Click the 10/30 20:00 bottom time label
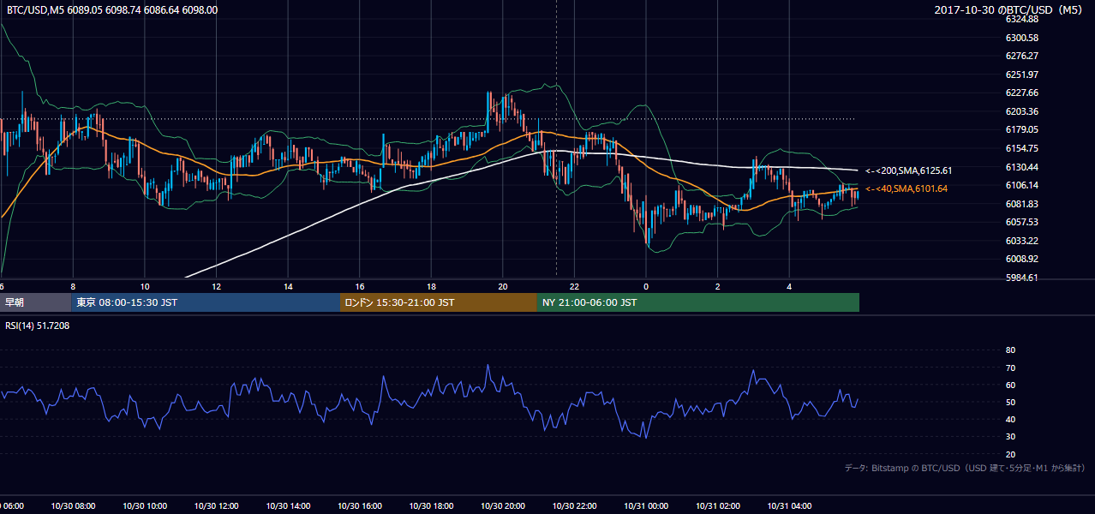1095x514 pixels. (x=503, y=506)
